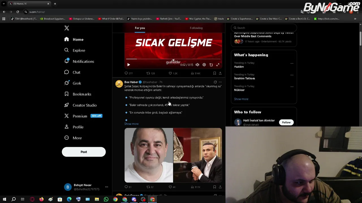Open Grok in the sidebar
The width and height of the screenshot is (362, 203).
73,83
